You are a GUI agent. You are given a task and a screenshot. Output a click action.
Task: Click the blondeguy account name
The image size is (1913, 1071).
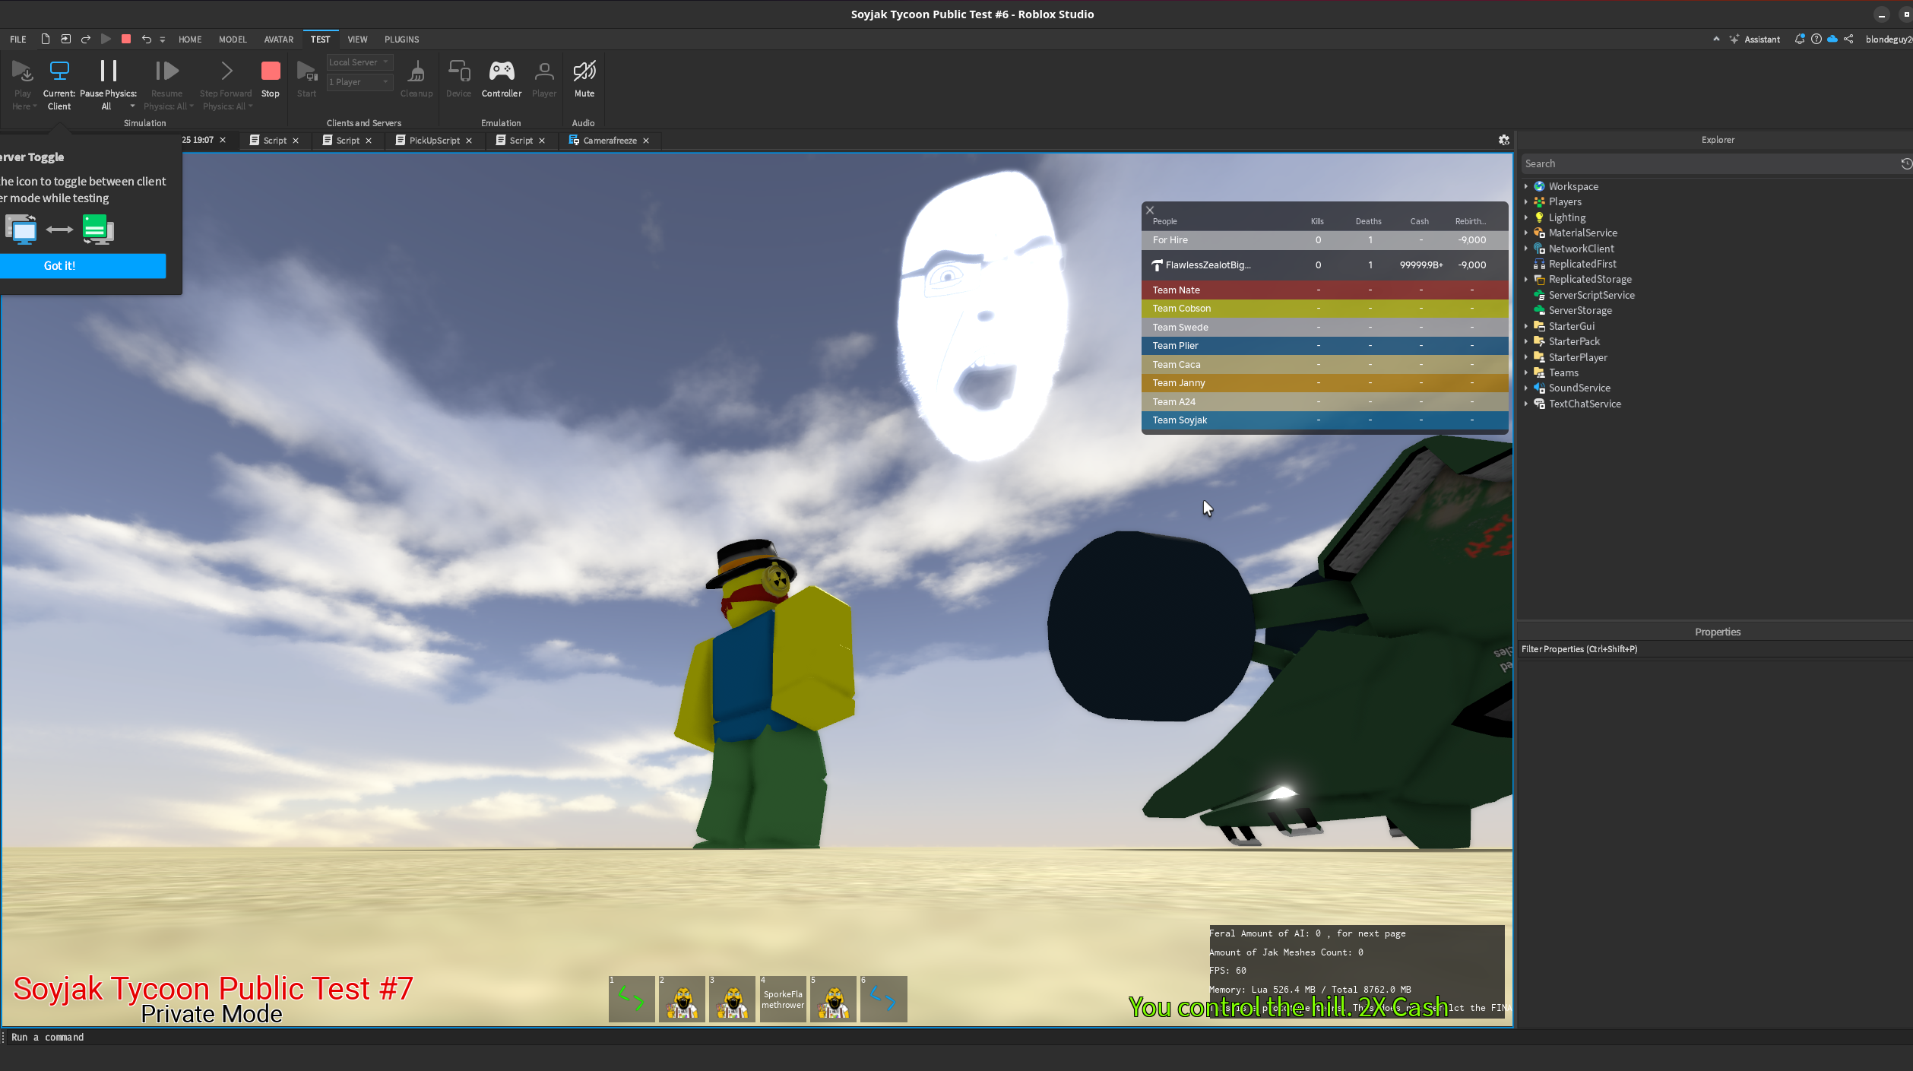[x=1889, y=40]
